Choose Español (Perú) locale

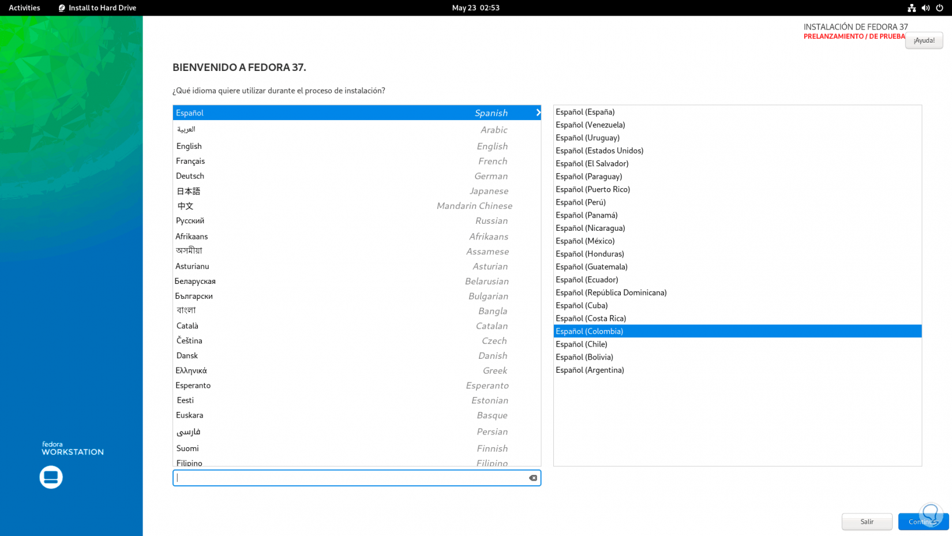pos(737,203)
